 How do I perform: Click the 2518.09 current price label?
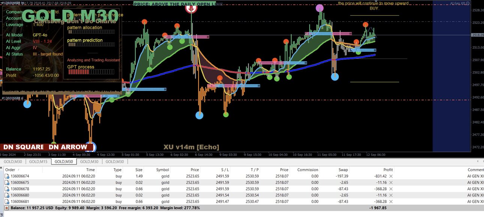click(477, 35)
